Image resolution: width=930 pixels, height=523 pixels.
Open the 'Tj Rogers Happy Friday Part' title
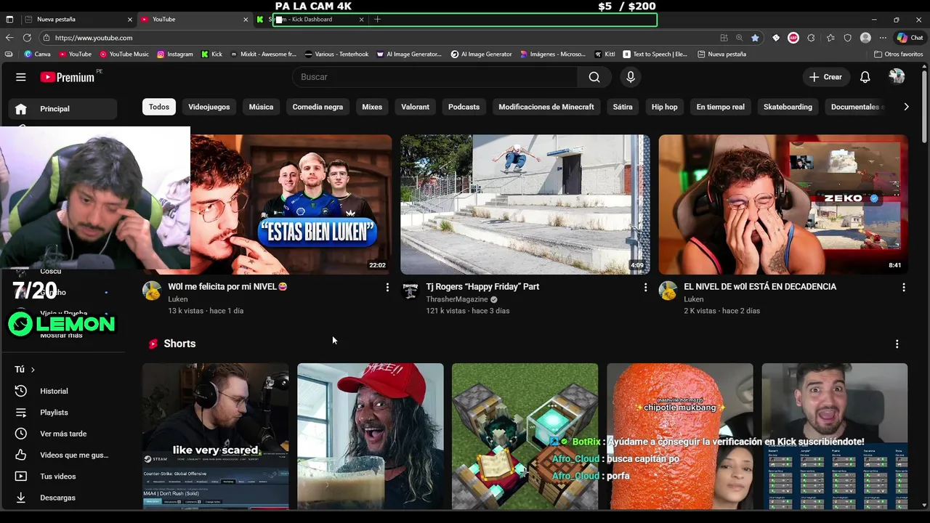pyautogui.click(x=482, y=287)
